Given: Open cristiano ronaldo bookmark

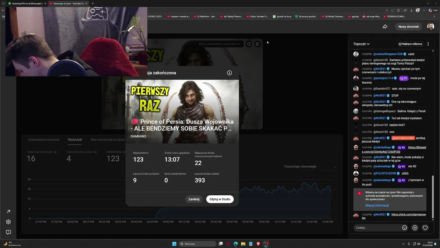Looking at the screenshot, I should (178, 16).
